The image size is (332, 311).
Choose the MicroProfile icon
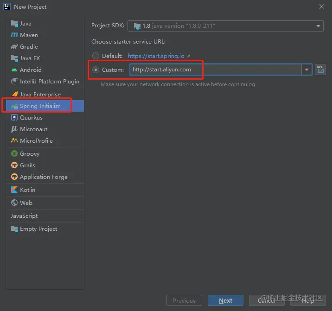click(x=14, y=140)
